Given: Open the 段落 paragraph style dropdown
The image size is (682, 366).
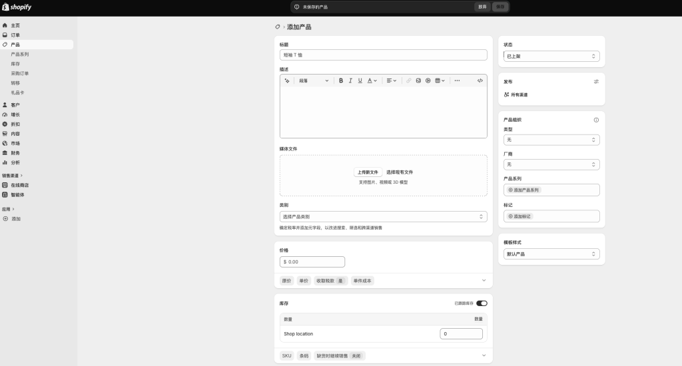Looking at the screenshot, I should pos(314,81).
